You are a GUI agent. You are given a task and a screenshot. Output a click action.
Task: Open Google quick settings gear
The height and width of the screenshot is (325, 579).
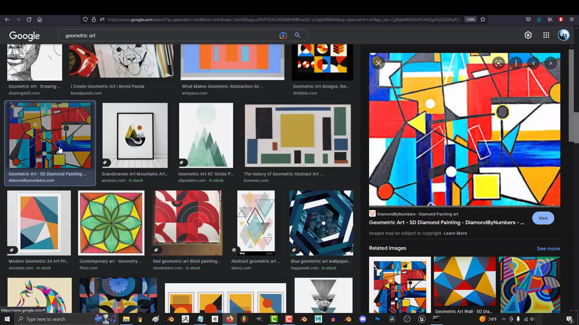[x=528, y=35]
